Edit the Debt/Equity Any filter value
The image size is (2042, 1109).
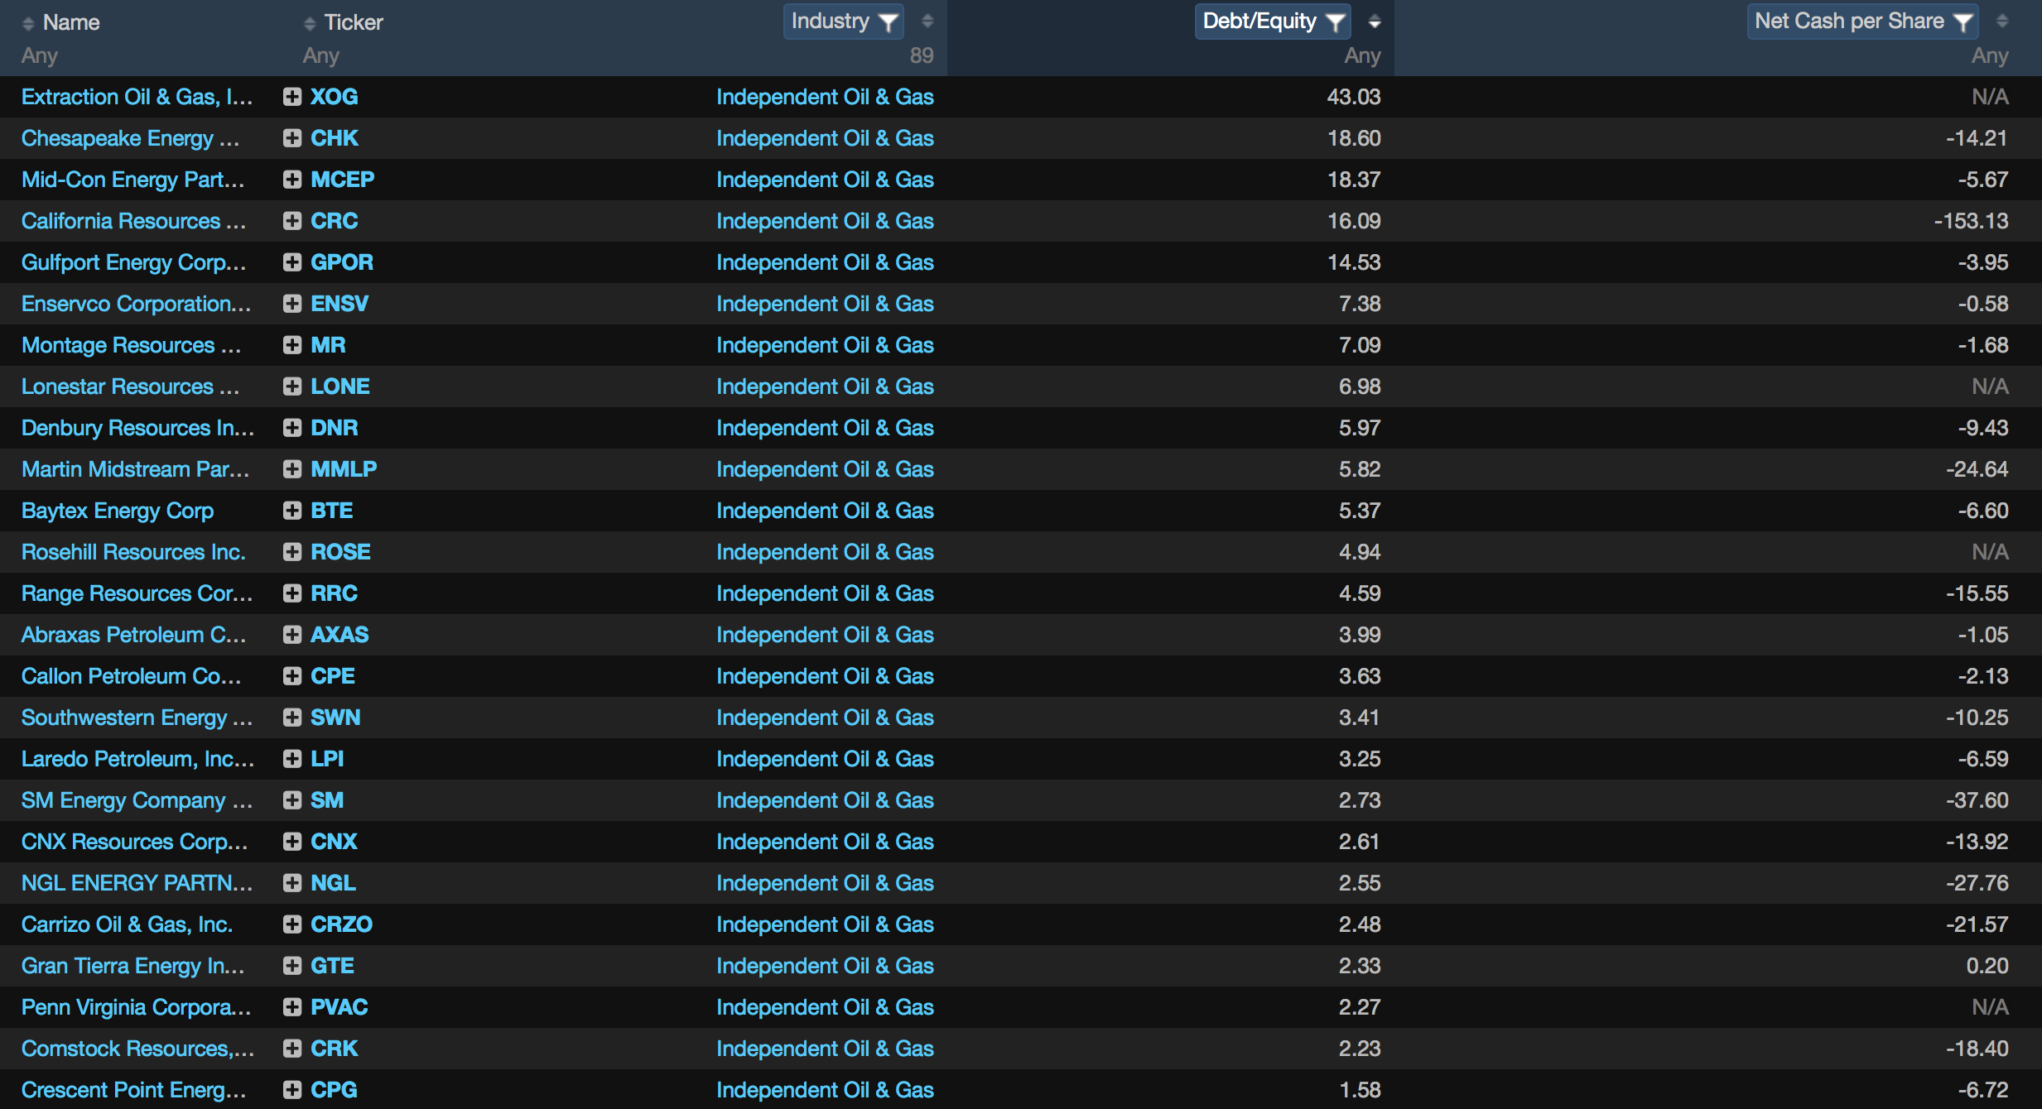pos(1362,56)
